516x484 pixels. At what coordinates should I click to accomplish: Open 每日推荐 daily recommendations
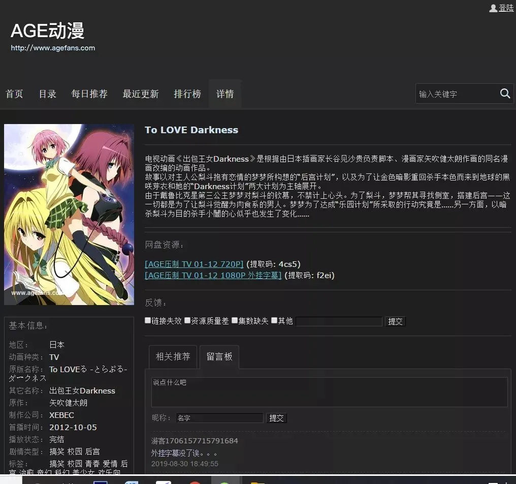coord(89,94)
